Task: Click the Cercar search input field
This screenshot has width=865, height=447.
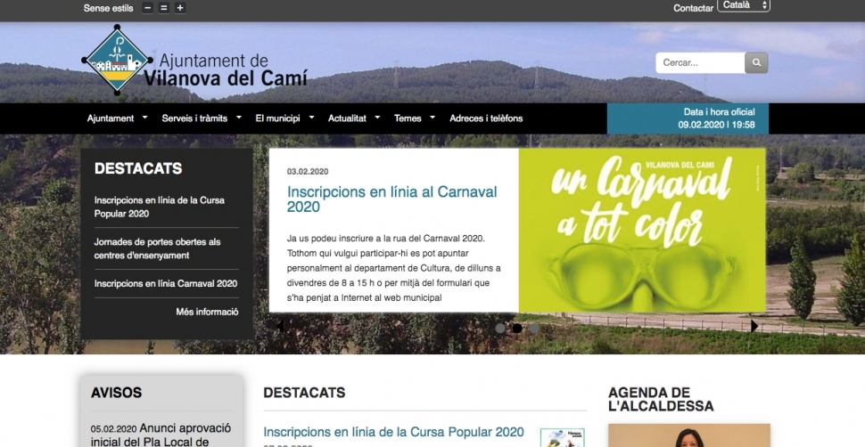Action: click(x=700, y=63)
